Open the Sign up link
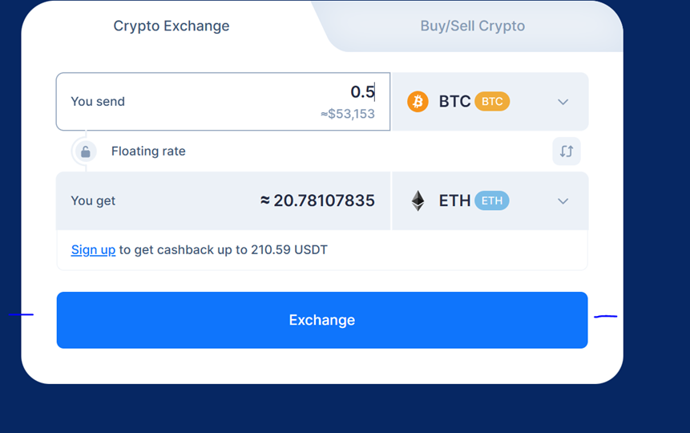 tap(93, 249)
